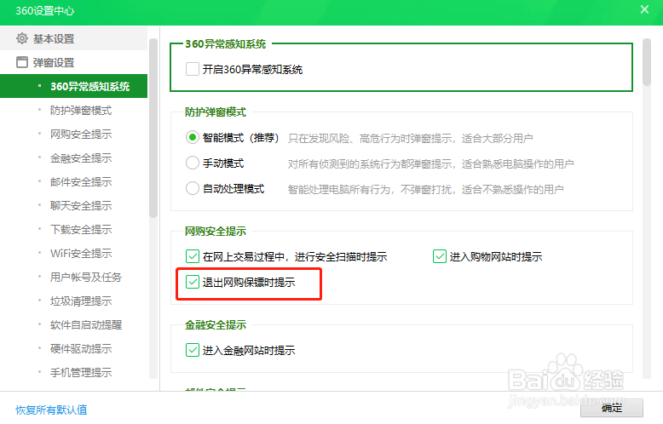663x424 pixels.
Task: Enable 开启360异常感知系统 checkbox
Action: 193,69
